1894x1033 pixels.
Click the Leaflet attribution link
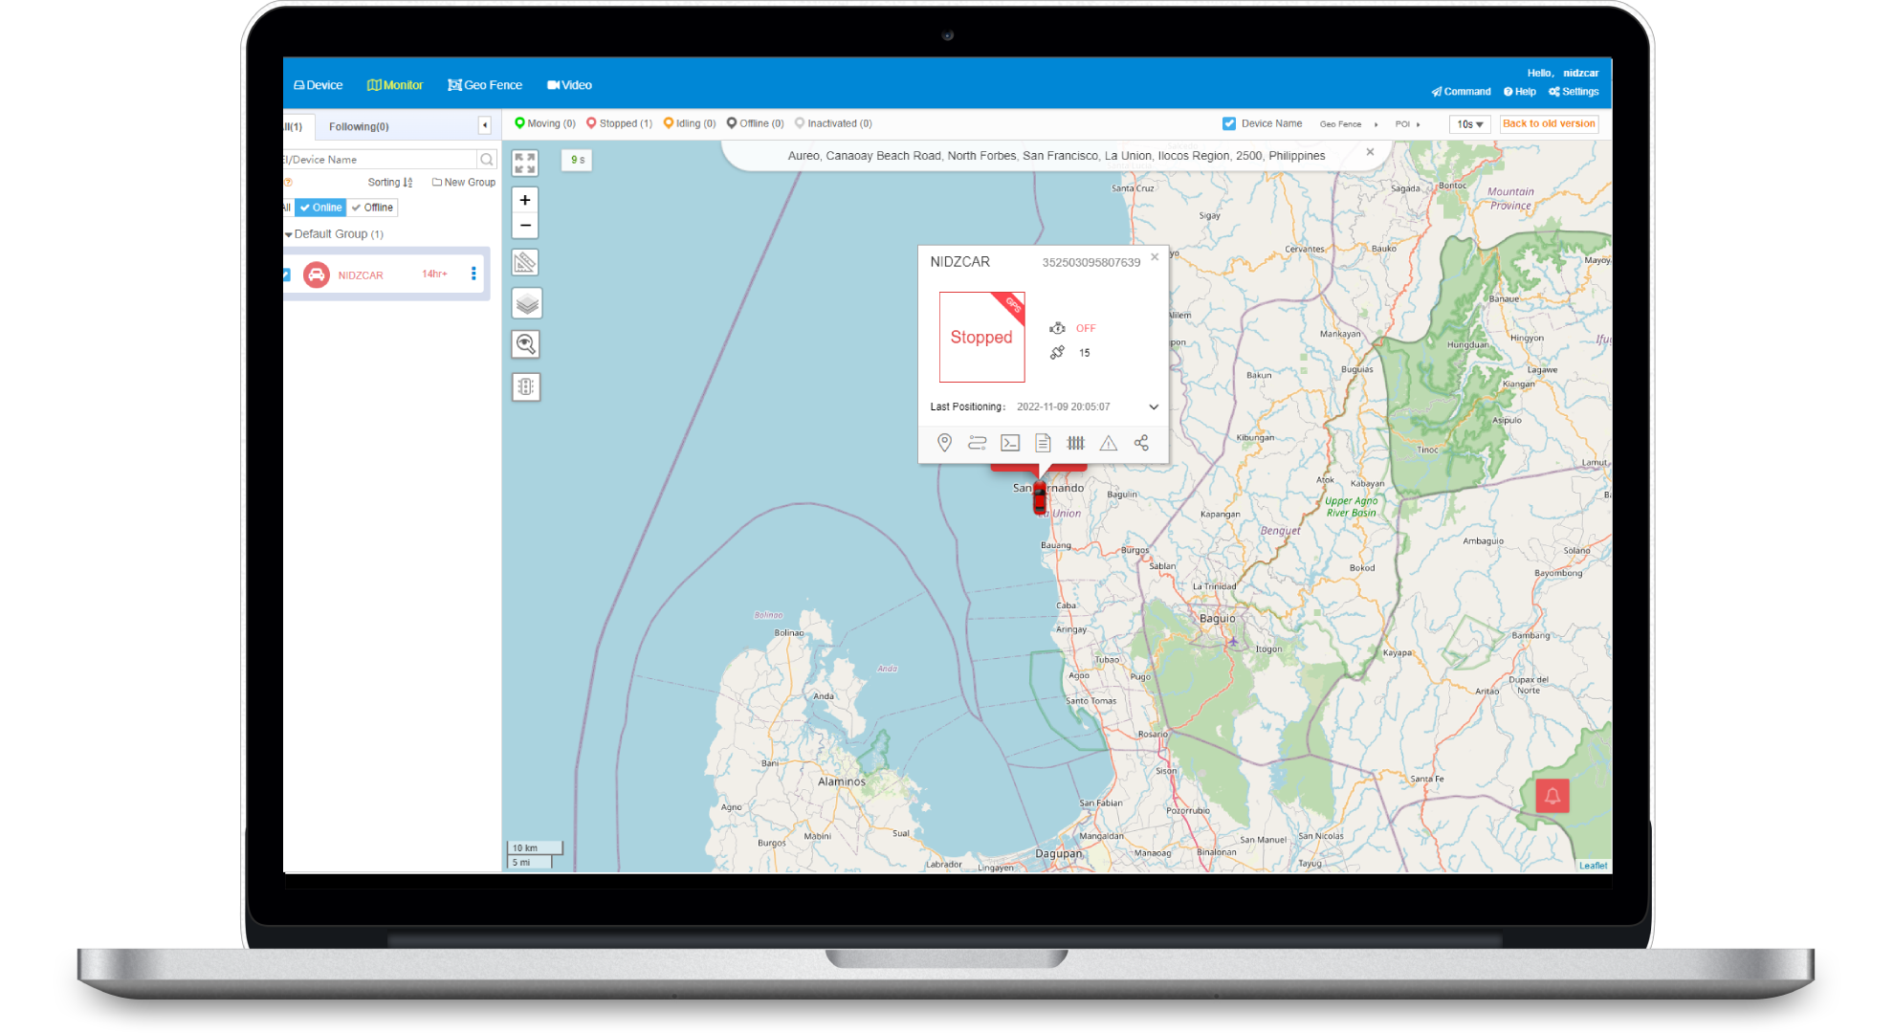[x=1593, y=865]
